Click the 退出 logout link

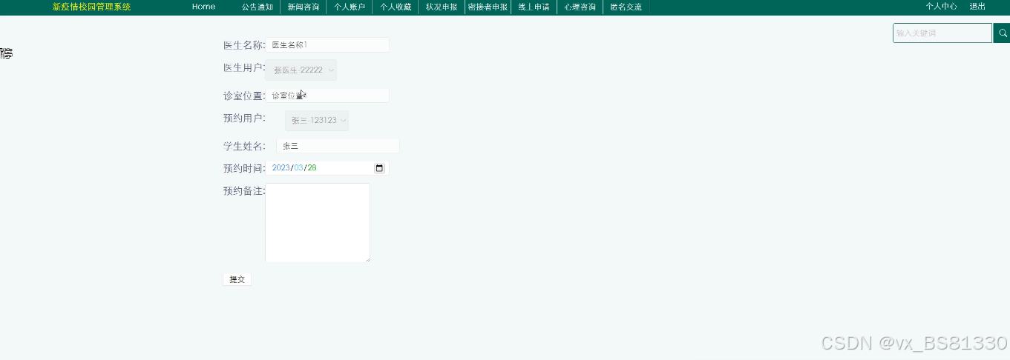[977, 6]
